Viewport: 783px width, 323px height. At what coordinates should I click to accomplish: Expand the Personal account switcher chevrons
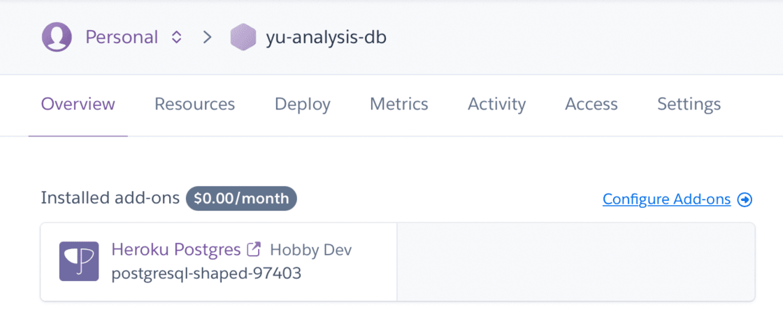pyautogui.click(x=177, y=37)
